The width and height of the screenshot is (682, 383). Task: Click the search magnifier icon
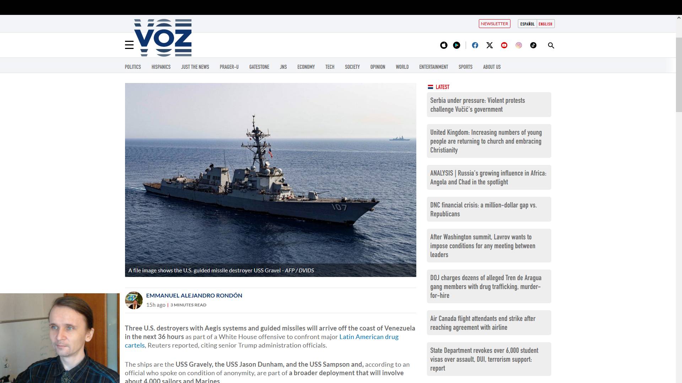coord(551,45)
